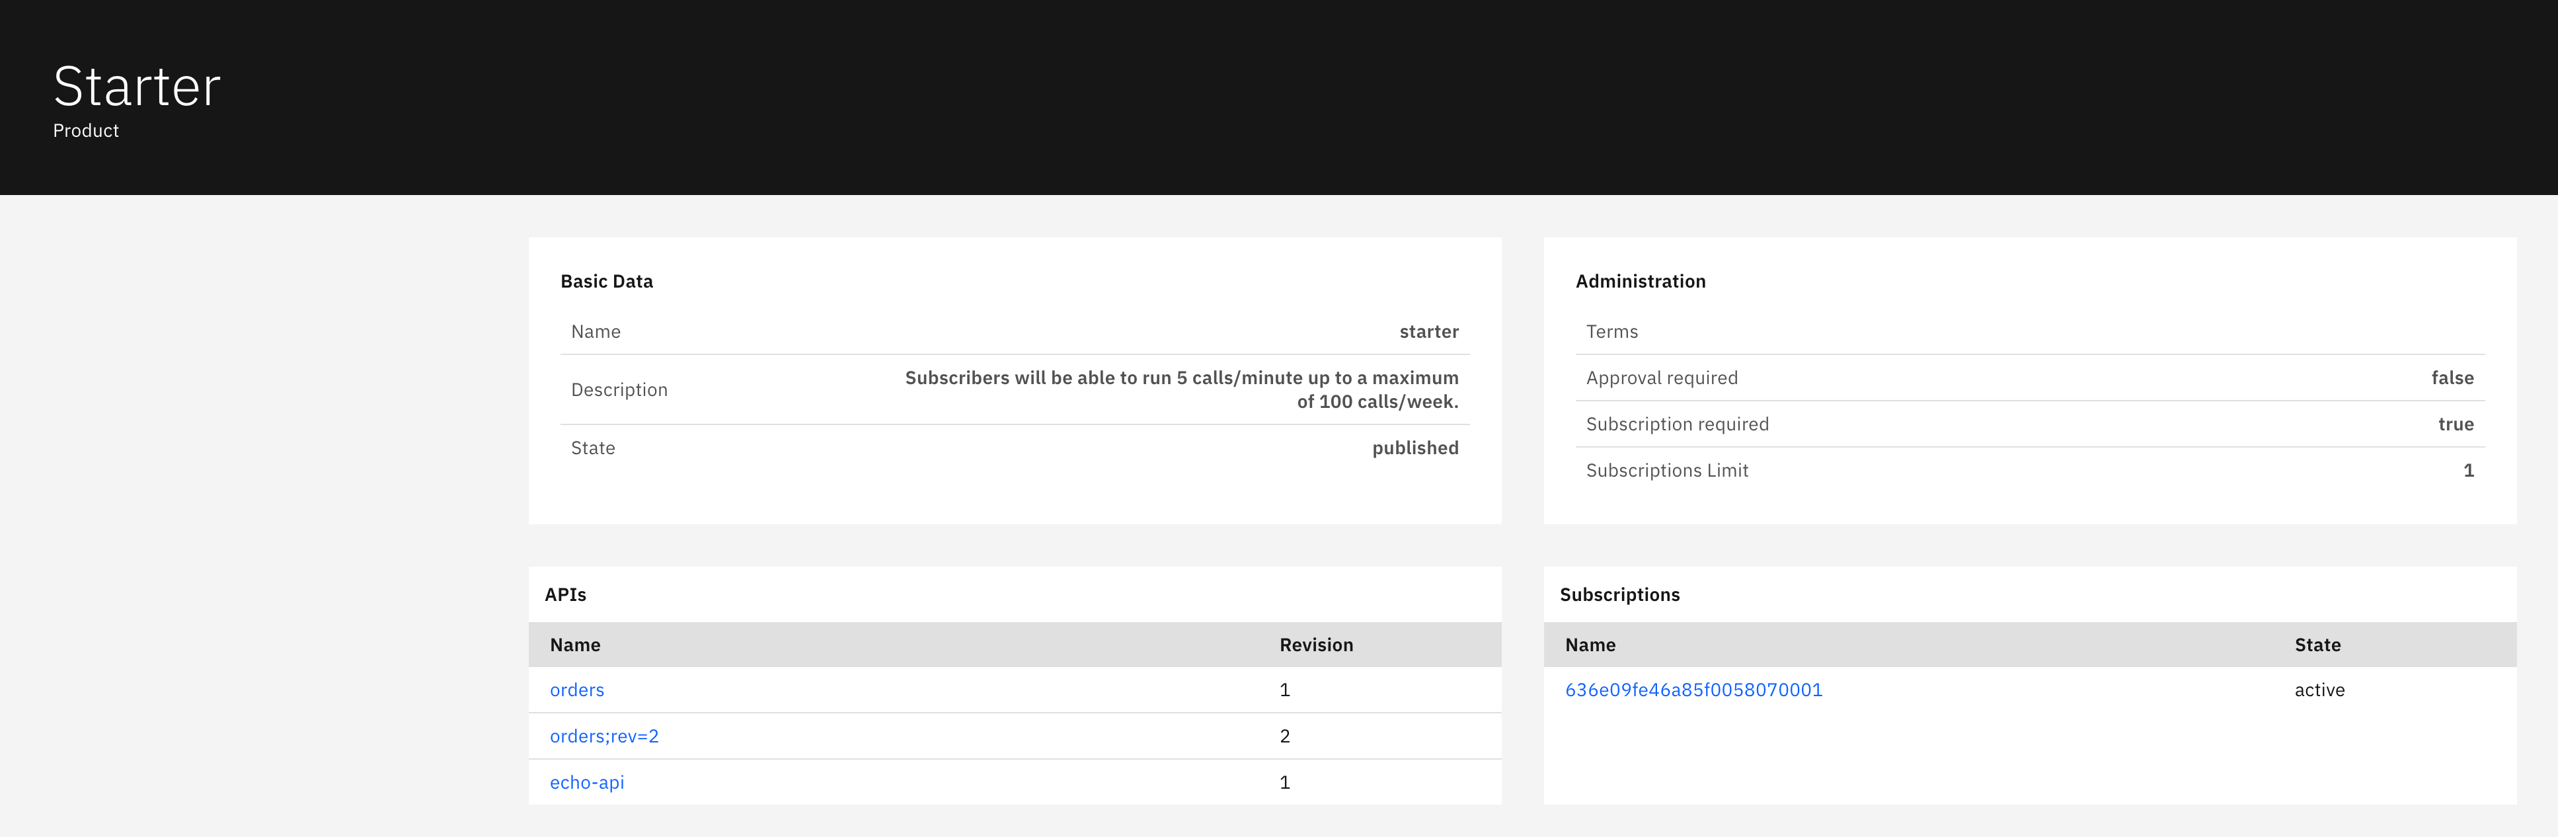2558x837 pixels.
Task: Click the published state value
Action: 1414,448
